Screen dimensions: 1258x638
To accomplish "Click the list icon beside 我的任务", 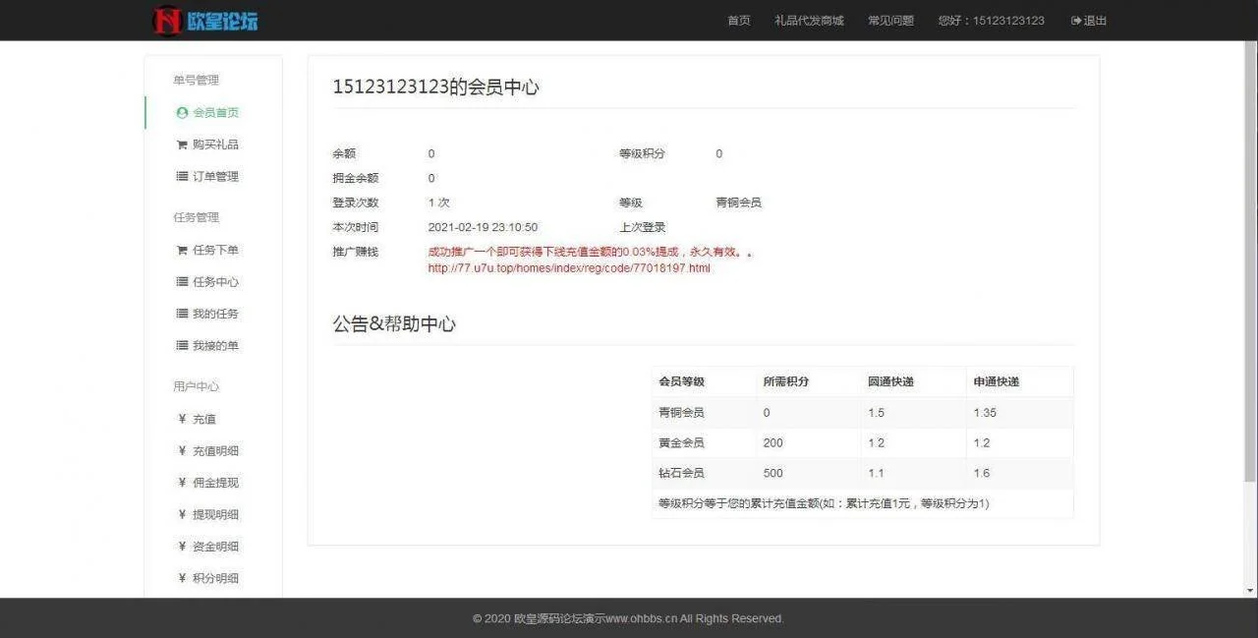I will 182,314.
